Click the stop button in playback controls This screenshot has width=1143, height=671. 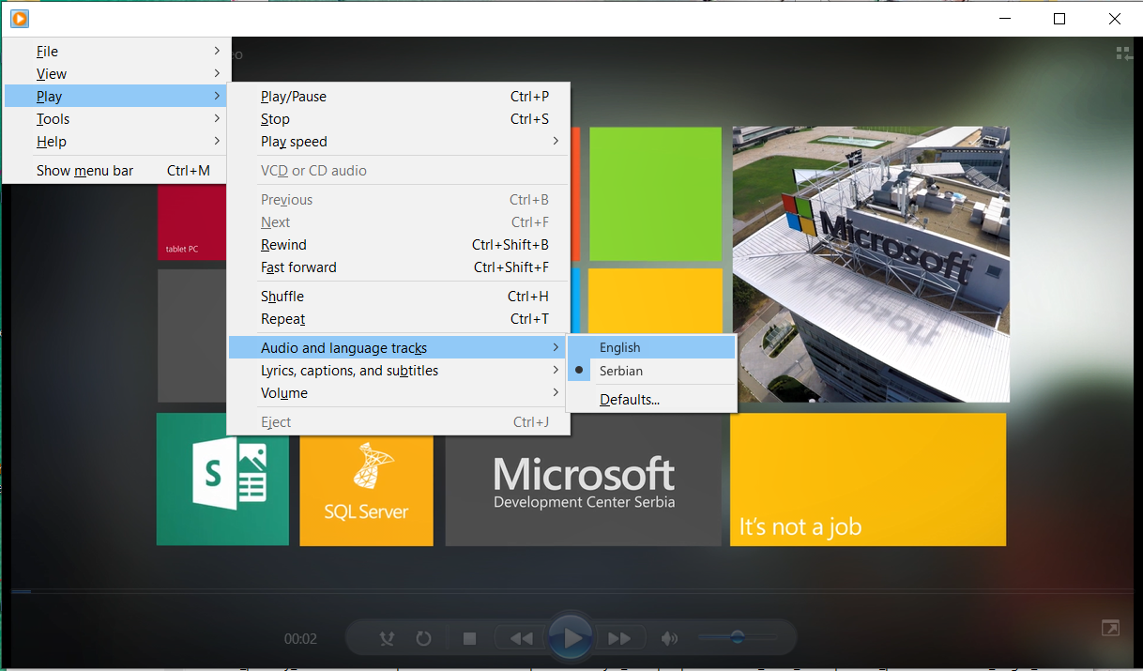tap(469, 639)
